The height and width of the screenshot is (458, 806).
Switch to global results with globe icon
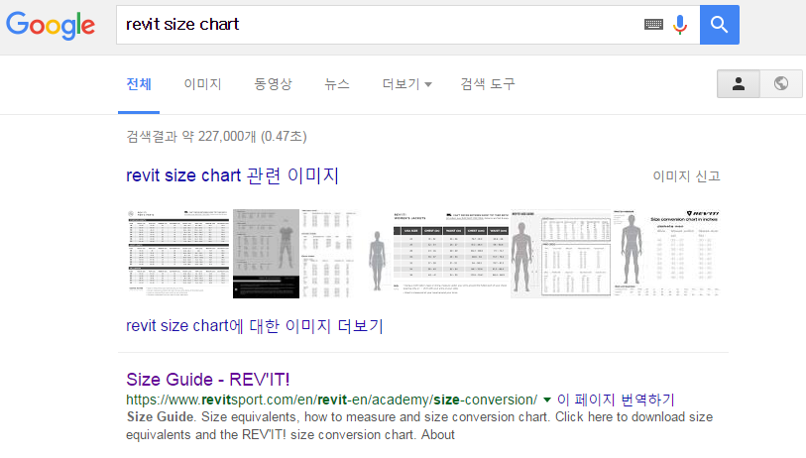click(x=781, y=84)
